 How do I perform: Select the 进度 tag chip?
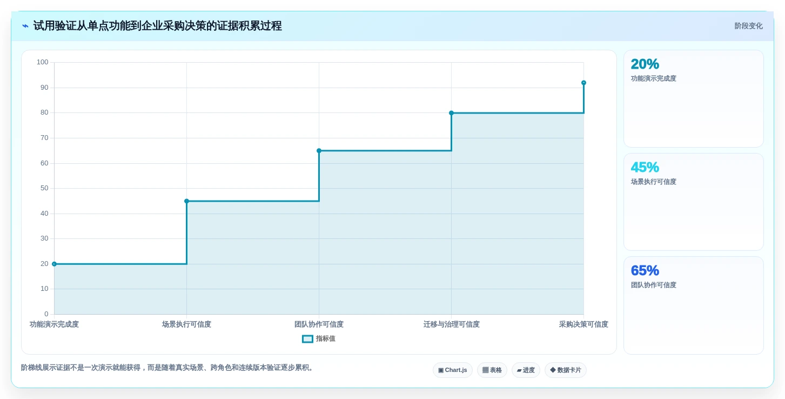point(526,370)
